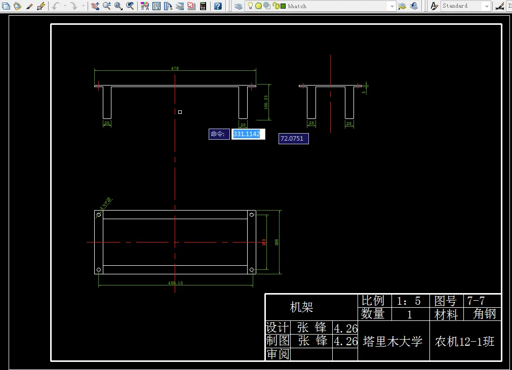Click the 农机12-1班 text
Screen dimensions: 512x370
tap(465, 342)
